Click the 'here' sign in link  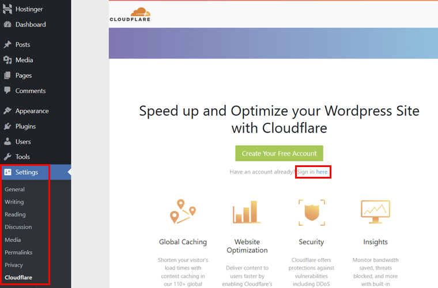[322, 172]
